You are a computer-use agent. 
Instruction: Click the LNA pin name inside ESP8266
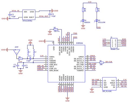[x=51, y=59]
